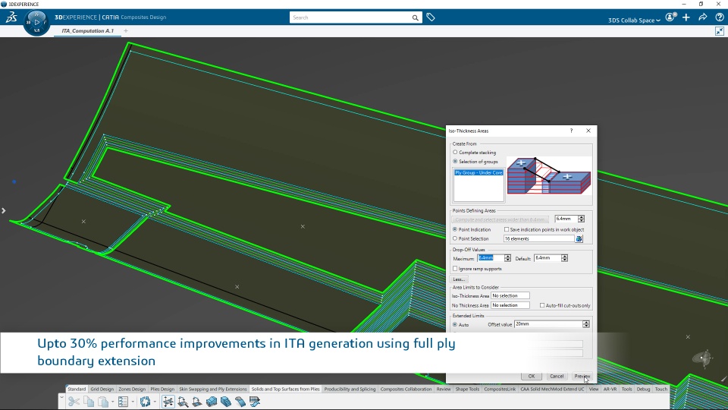Select the ITA_Computation A.1 tab
This screenshot has width=728, height=410.
coord(88,30)
